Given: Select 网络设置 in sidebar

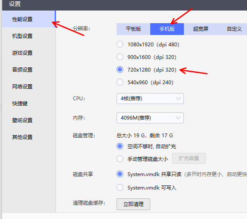Looking at the screenshot, I should (29, 86).
